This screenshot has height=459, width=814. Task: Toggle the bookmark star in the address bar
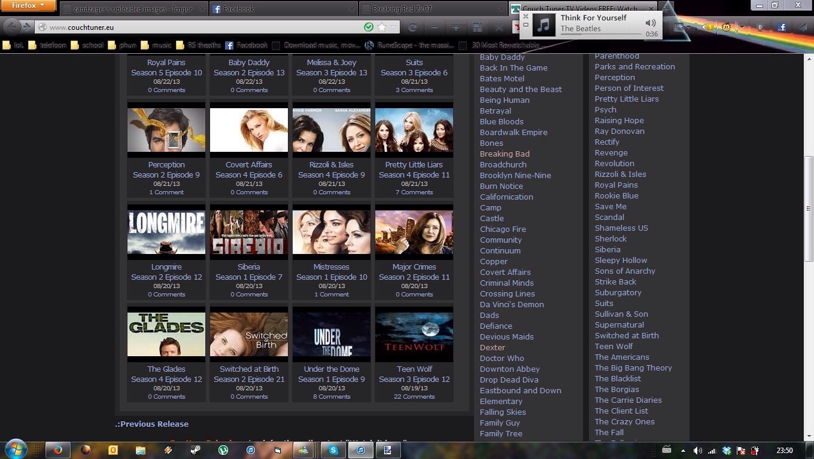pyautogui.click(x=382, y=27)
